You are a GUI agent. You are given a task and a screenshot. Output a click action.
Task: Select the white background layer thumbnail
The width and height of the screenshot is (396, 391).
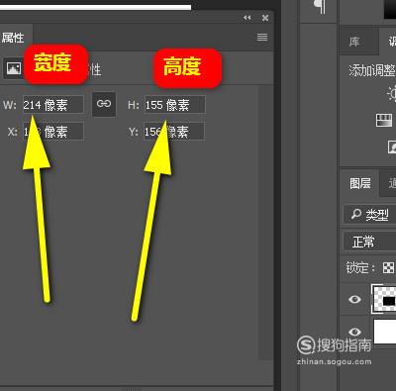(x=385, y=332)
